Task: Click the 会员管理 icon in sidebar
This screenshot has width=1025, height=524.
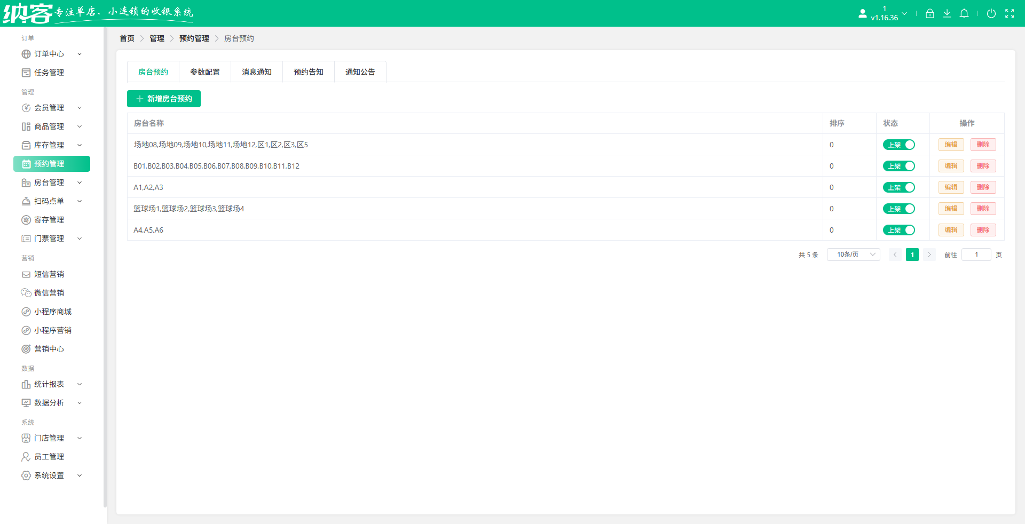Action: point(26,108)
